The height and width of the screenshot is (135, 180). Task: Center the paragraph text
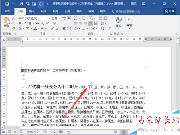tap(81, 23)
